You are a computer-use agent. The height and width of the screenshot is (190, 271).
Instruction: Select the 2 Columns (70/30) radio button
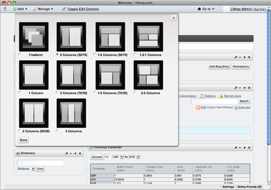click(58, 93)
